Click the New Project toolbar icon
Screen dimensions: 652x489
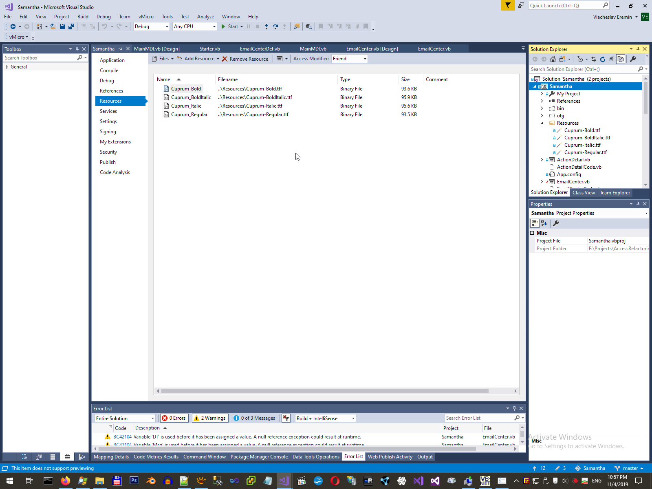pos(39,26)
